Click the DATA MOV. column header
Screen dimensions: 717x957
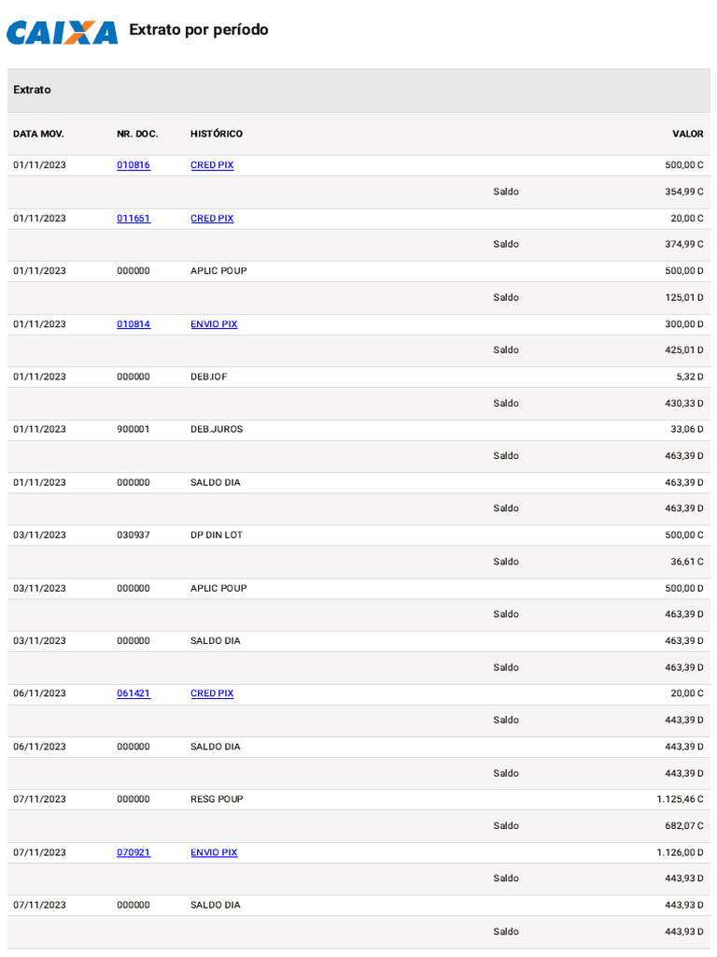38,134
